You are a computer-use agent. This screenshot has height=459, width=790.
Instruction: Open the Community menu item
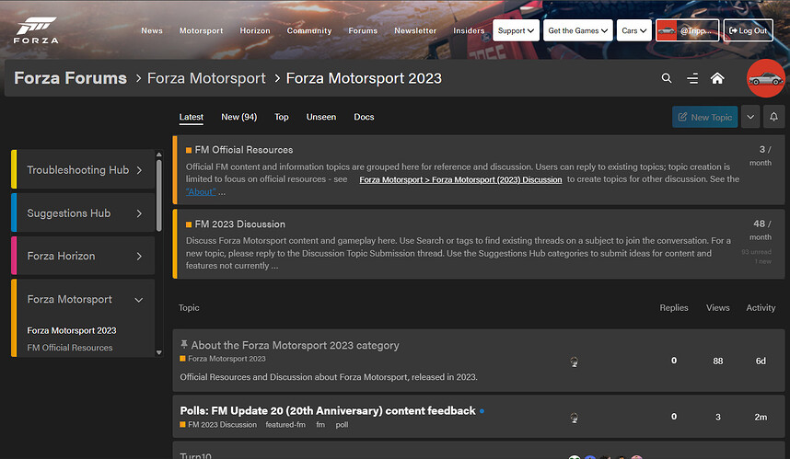pyautogui.click(x=309, y=30)
